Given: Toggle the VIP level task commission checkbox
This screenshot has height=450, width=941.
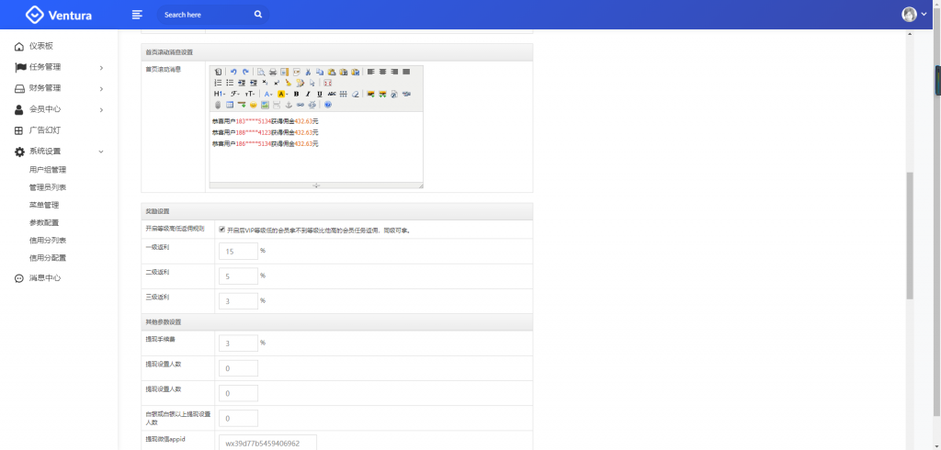Looking at the screenshot, I should pyautogui.click(x=221, y=230).
